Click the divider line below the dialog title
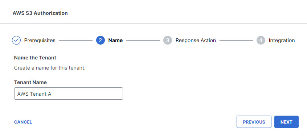This screenshot has width=307, height=137. tap(153, 24)
